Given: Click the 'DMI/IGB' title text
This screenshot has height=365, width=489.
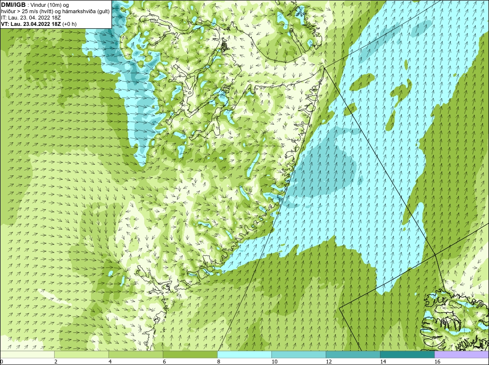Looking at the screenshot, I should (13, 5).
